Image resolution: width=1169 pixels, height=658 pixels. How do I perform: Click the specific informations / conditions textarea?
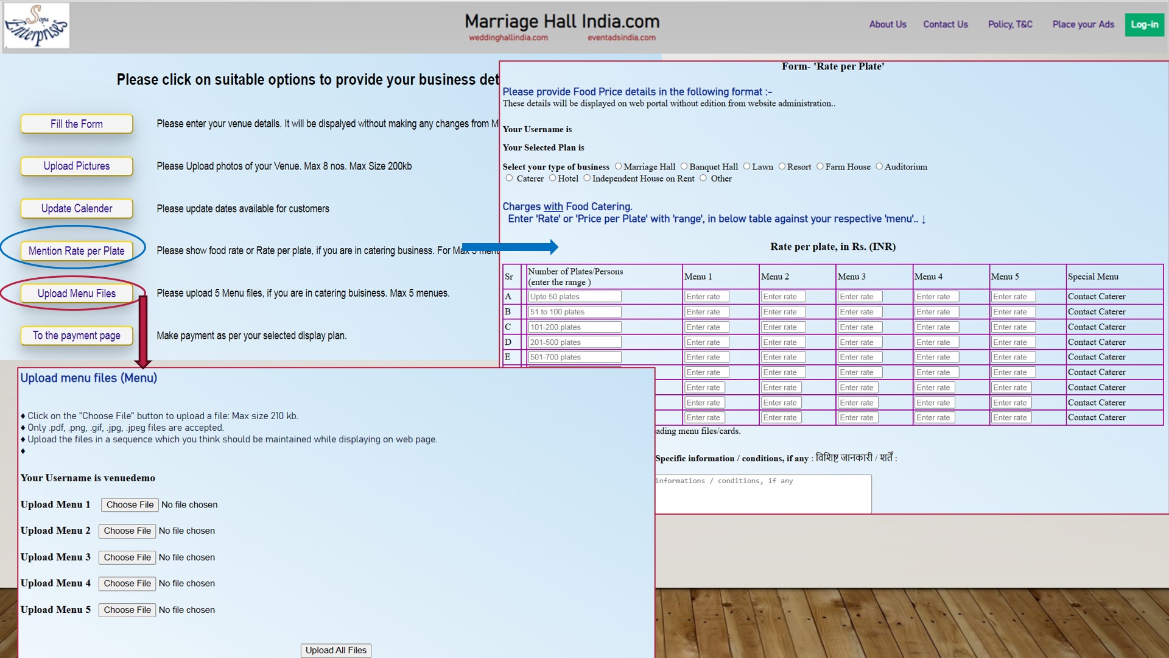tap(764, 494)
